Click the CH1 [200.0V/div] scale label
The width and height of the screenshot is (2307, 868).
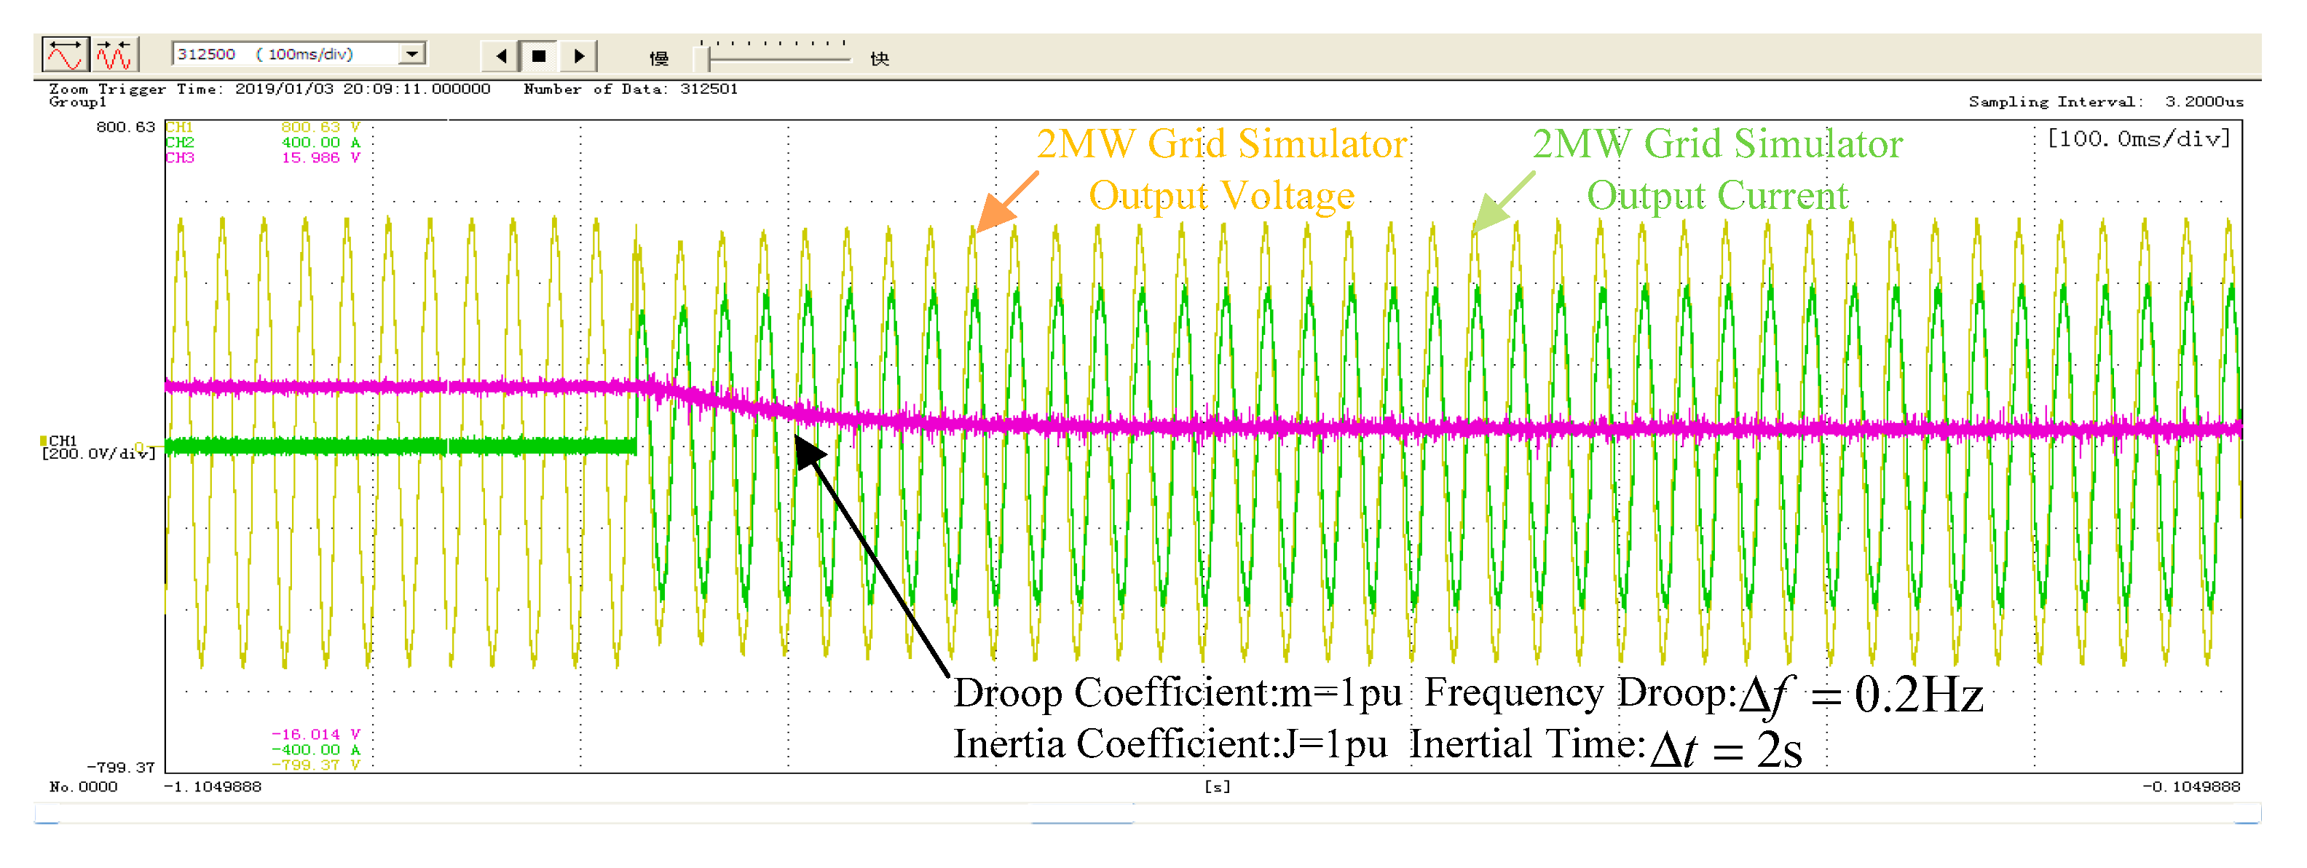click(98, 454)
